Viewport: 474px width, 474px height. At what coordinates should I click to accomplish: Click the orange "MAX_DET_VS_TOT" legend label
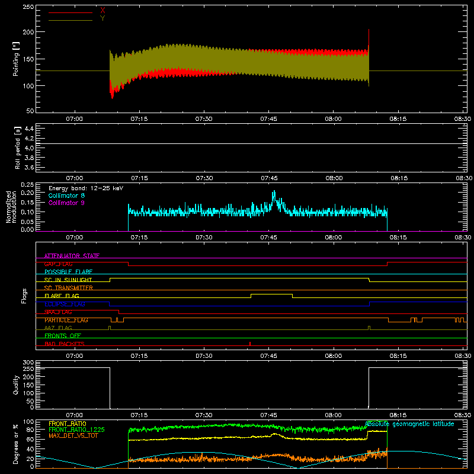point(73,435)
